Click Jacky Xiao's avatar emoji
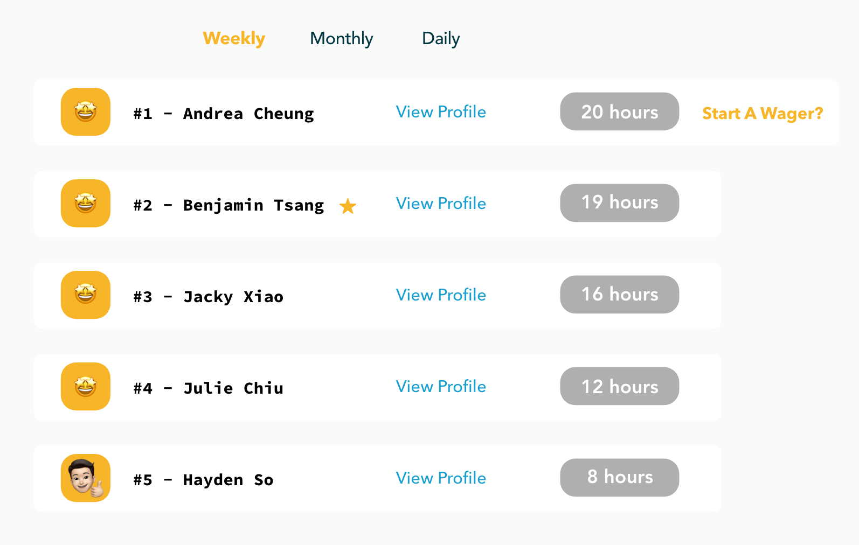Screen dimensions: 859x545 (x=85, y=295)
